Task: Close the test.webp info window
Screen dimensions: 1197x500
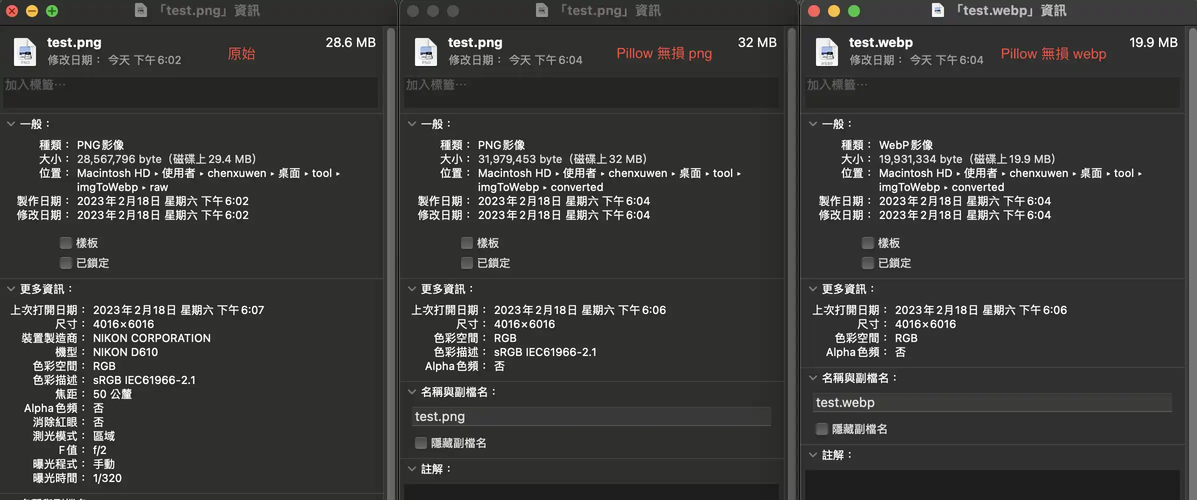Action: pyautogui.click(x=814, y=11)
